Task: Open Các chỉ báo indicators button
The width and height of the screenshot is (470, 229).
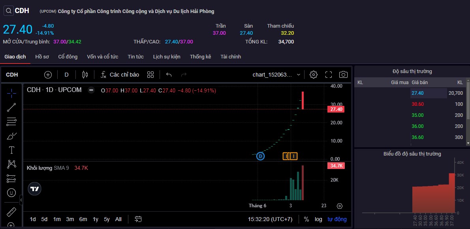Action: point(120,75)
